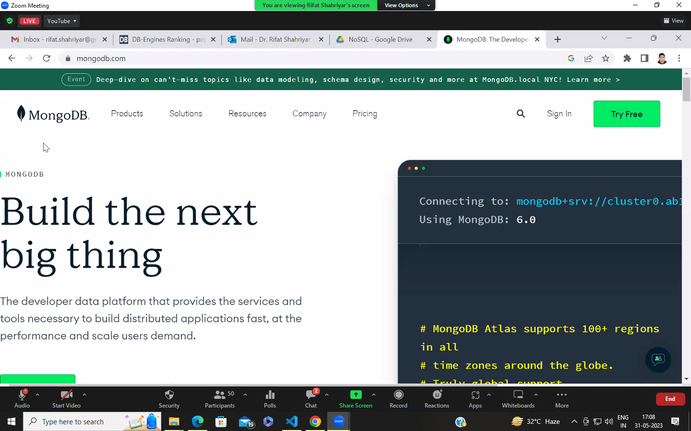
Task: Open Chrome three-dot menu
Action: click(679, 58)
